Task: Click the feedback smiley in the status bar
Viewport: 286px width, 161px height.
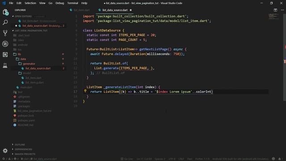Action: 273,159
